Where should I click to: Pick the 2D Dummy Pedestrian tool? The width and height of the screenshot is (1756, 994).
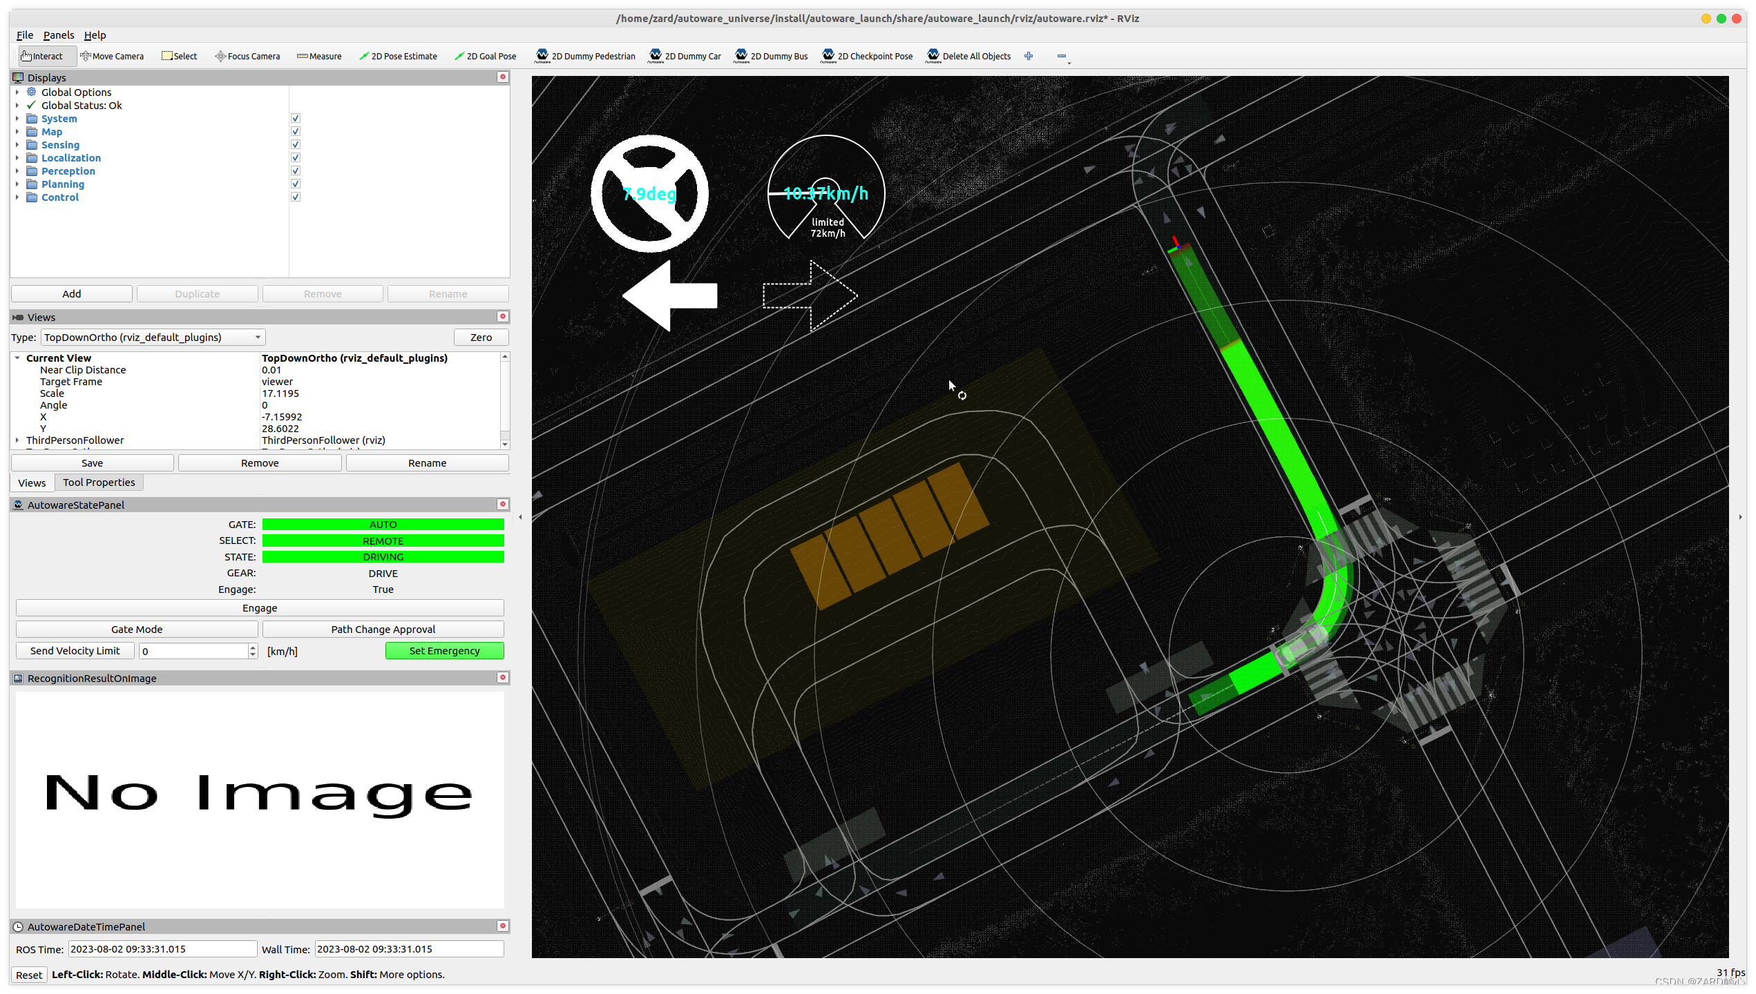[x=585, y=56]
